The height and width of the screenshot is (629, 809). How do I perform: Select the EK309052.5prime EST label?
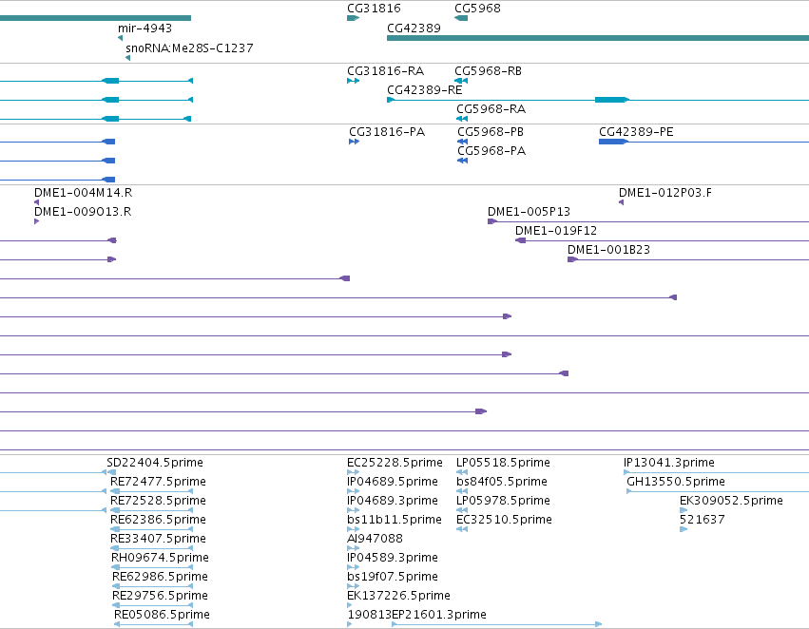point(731,501)
